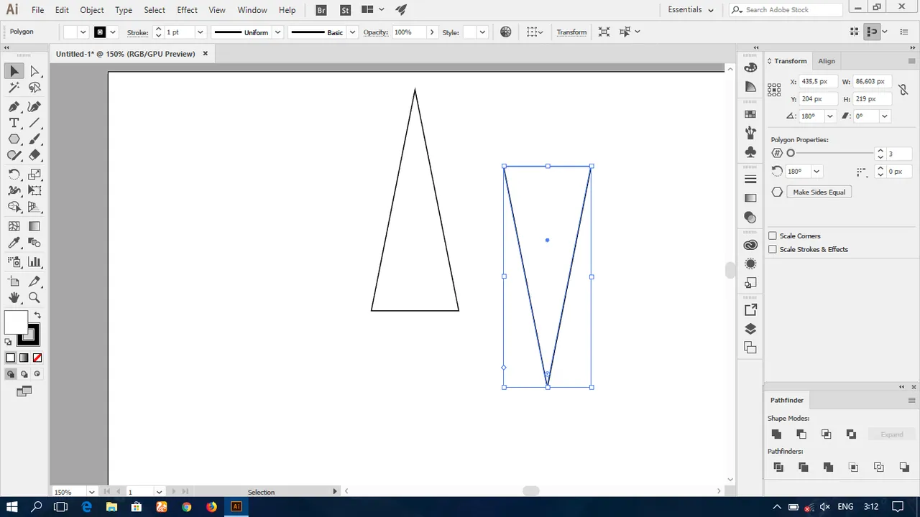Select the Polygon shape tool

click(14, 139)
